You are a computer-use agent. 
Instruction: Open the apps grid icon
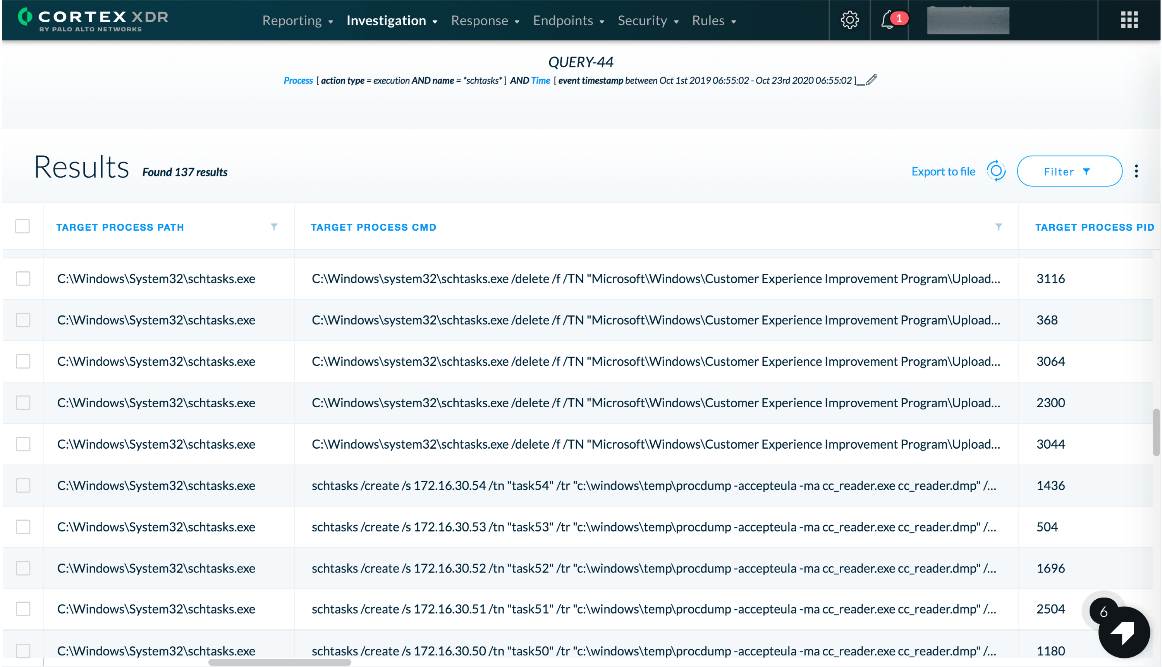click(1129, 20)
